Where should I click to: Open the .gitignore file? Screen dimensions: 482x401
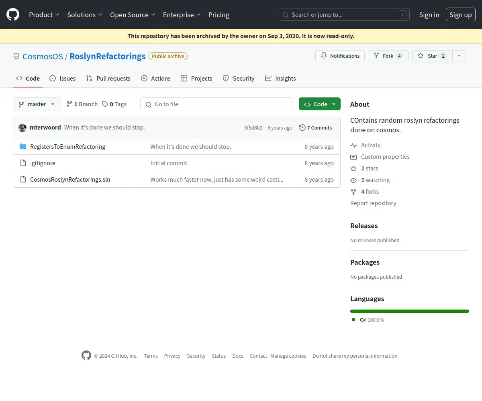pyautogui.click(x=43, y=163)
